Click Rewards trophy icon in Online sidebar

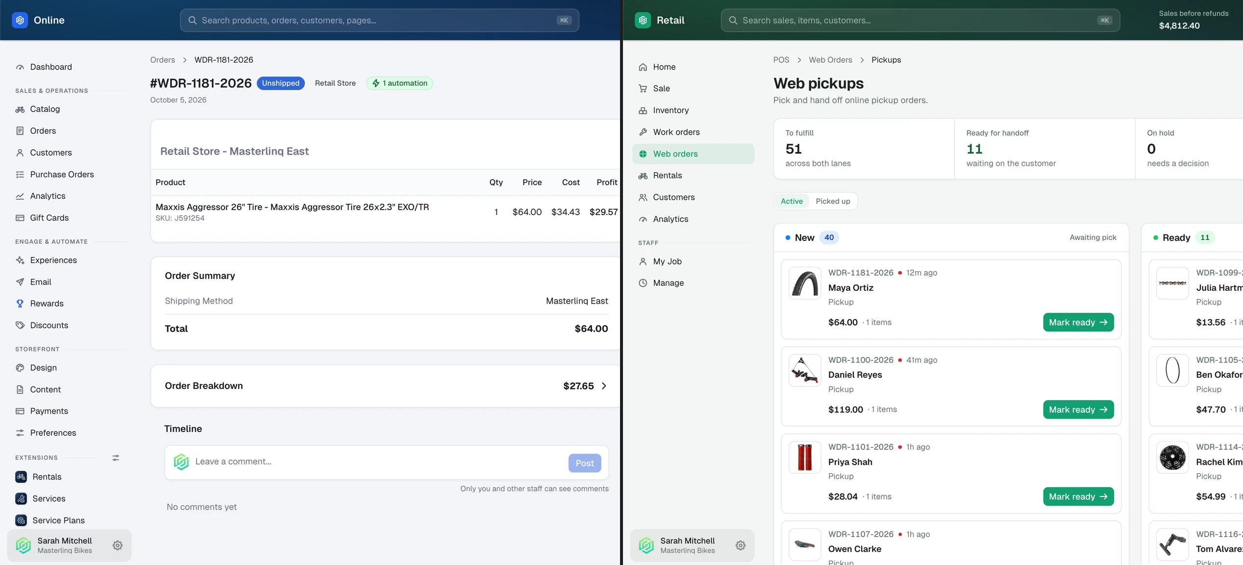(x=20, y=304)
